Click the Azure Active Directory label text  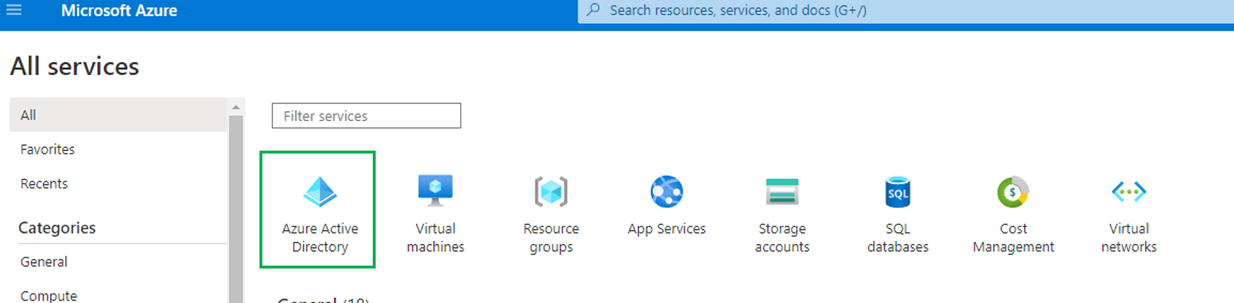point(320,237)
